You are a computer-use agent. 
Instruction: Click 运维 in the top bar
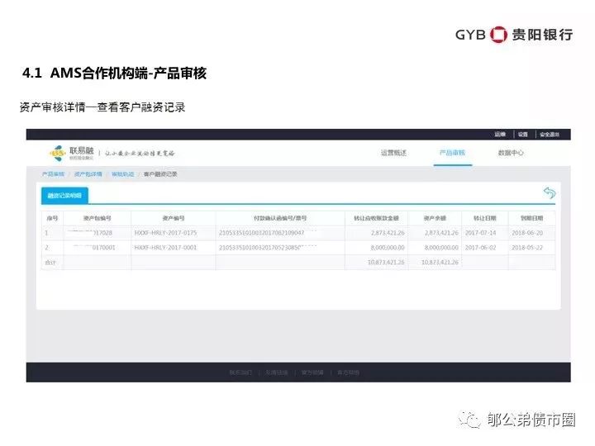coord(499,134)
